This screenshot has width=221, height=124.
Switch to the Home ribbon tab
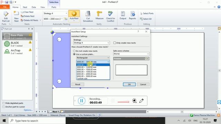[15, 7]
